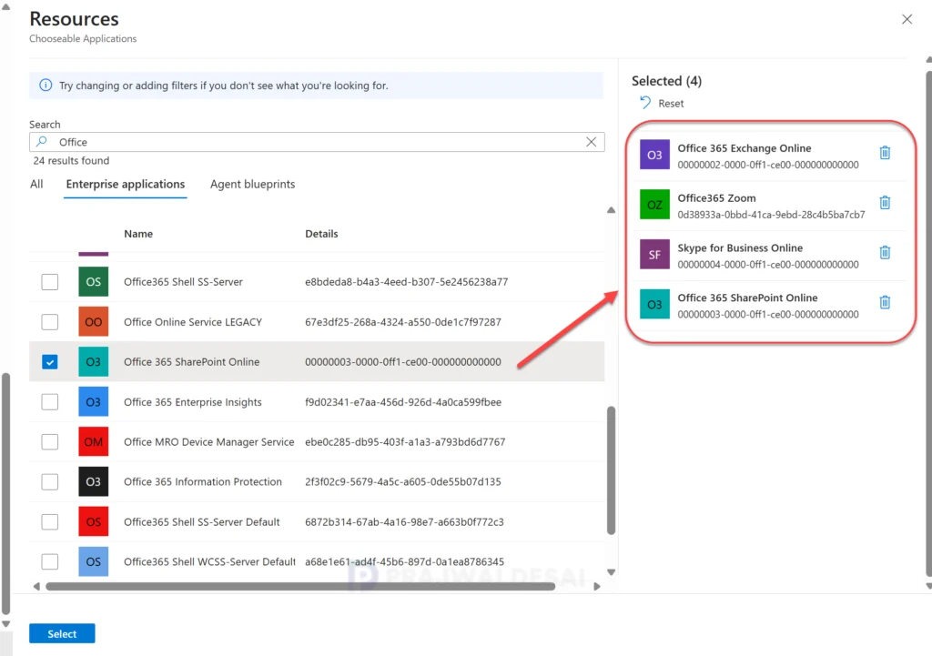
Task: Remove Office 365 SharePoint Online via trash icon
Action: pos(885,302)
